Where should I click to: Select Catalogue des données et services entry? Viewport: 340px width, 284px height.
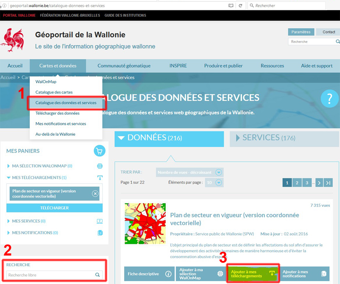coord(66,102)
